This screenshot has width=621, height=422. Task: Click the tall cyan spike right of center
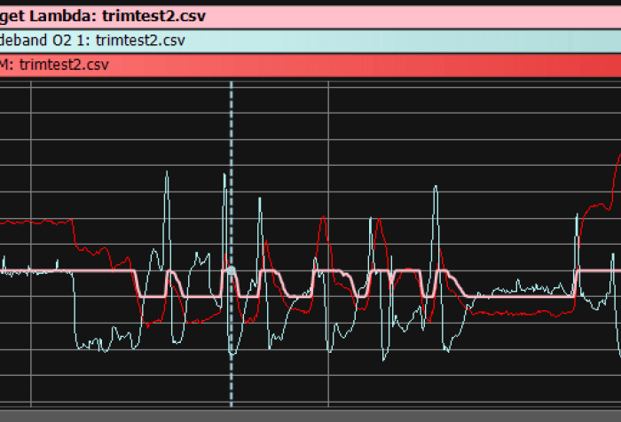(x=435, y=191)
